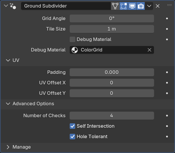175x153 pixels.
Task: Open the modifier extra options dropdown
Action: coord(149,6)
